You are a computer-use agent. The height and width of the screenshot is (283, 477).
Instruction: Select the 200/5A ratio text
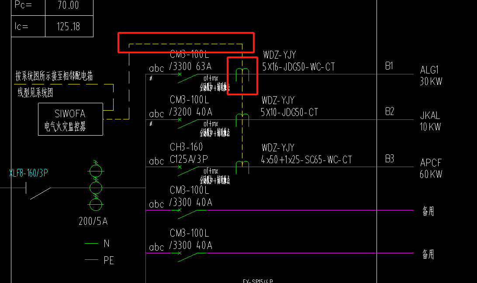[x=93, y=221]
